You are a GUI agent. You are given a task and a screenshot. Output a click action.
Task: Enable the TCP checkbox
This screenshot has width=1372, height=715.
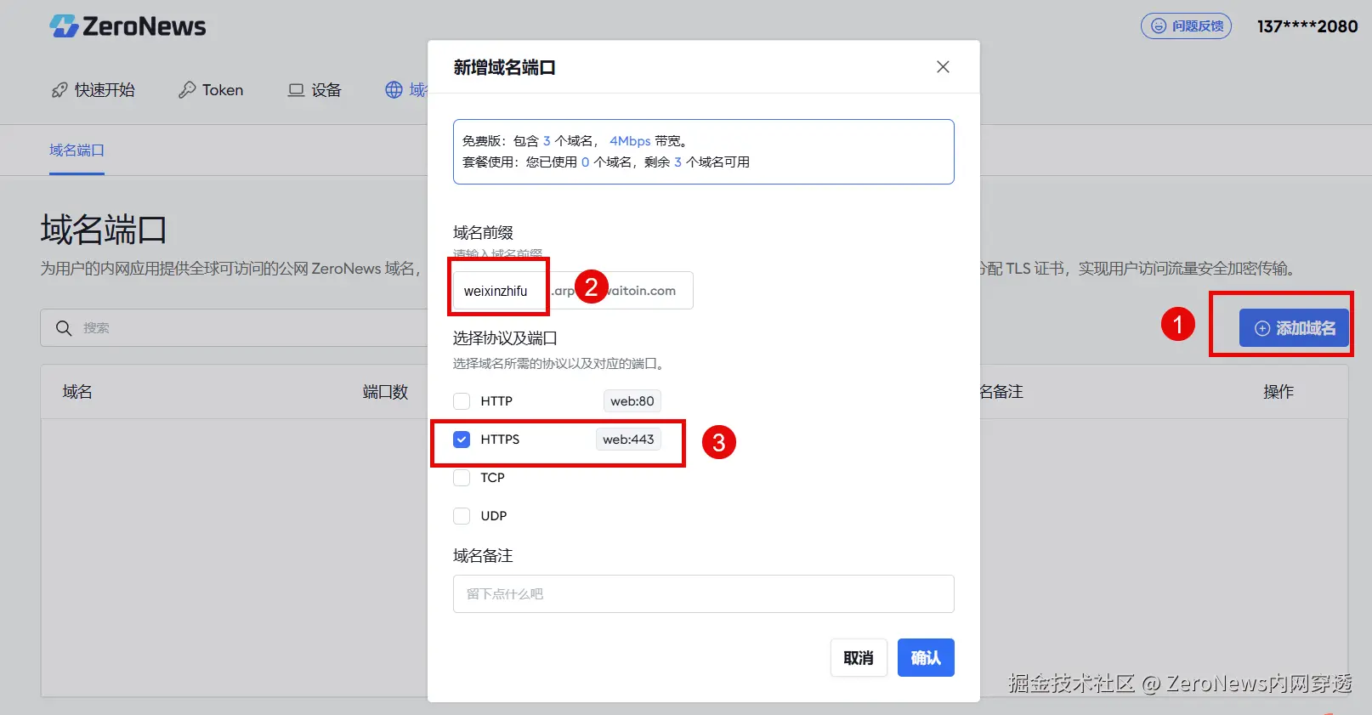click(462, 478)
